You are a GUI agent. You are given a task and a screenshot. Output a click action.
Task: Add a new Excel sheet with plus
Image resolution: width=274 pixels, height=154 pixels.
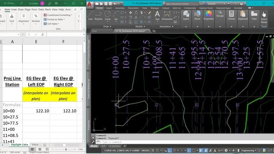click(x=45, y=145)
